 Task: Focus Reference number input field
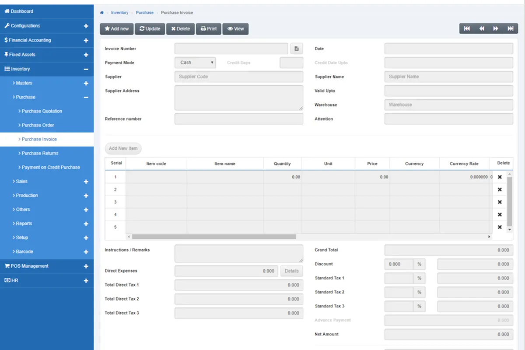pos(239,119)
